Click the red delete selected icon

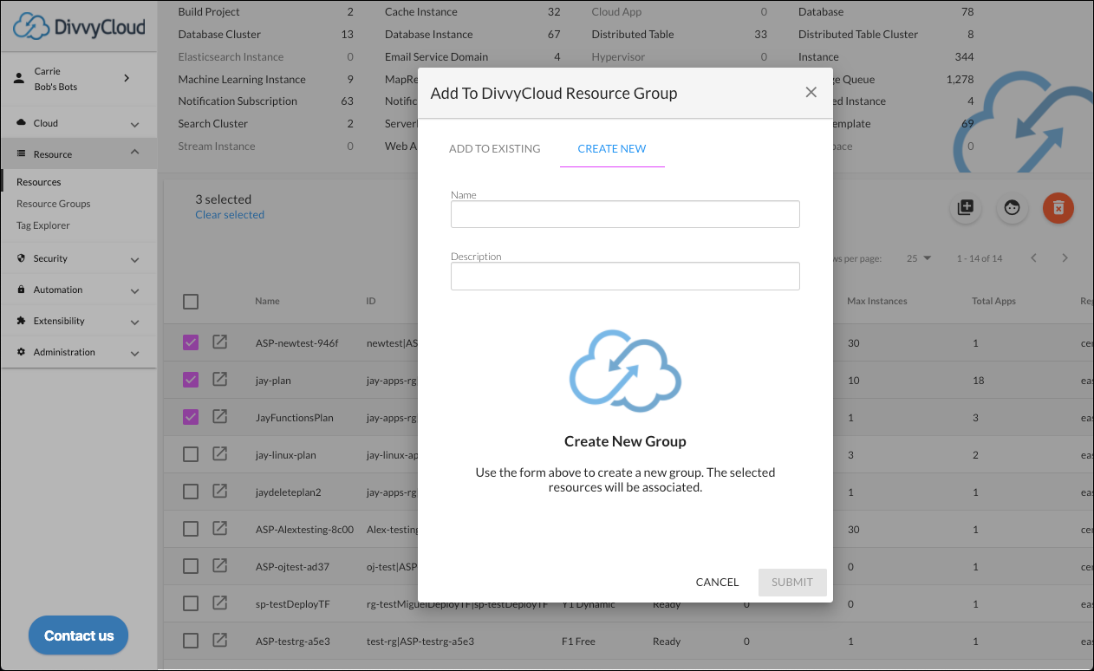tap(1058, 208)
